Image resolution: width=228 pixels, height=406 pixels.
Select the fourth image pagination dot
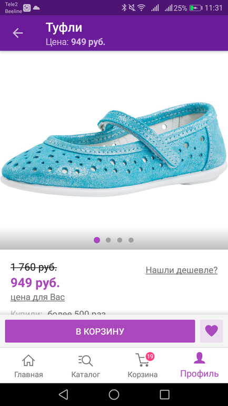click(131, 240)
